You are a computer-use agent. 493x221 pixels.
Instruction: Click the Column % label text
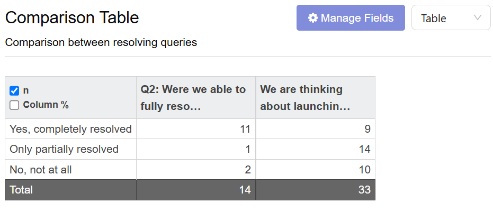[46, 105]
